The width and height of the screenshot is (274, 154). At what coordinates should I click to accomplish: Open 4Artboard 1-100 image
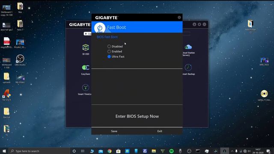tap(7, 63)
